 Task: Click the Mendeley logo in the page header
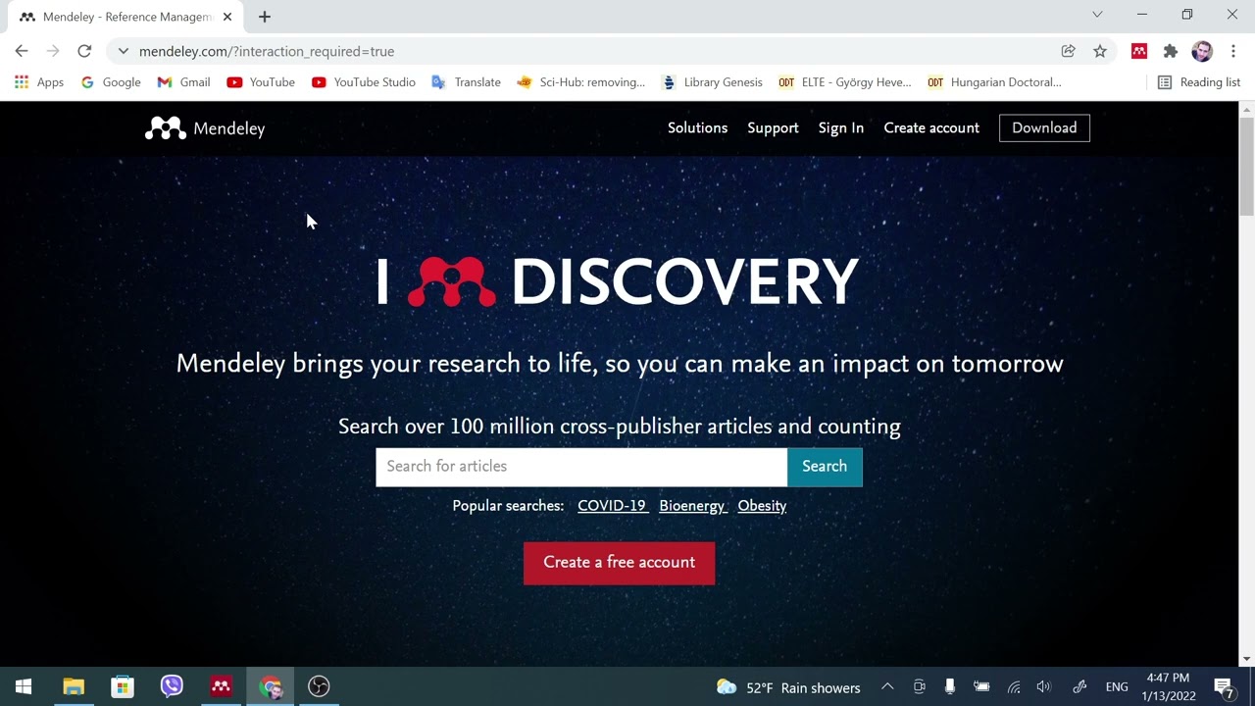[x=205, y=128]
